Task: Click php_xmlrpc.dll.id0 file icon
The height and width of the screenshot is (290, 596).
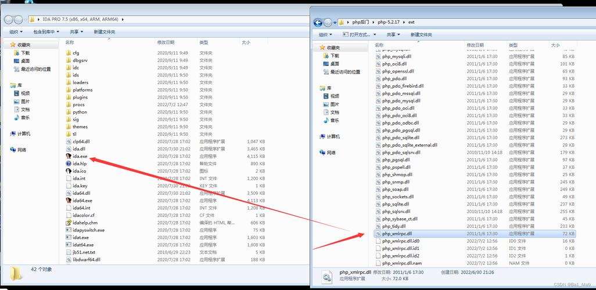Action: pyautogui.click(x=378, y=241)
